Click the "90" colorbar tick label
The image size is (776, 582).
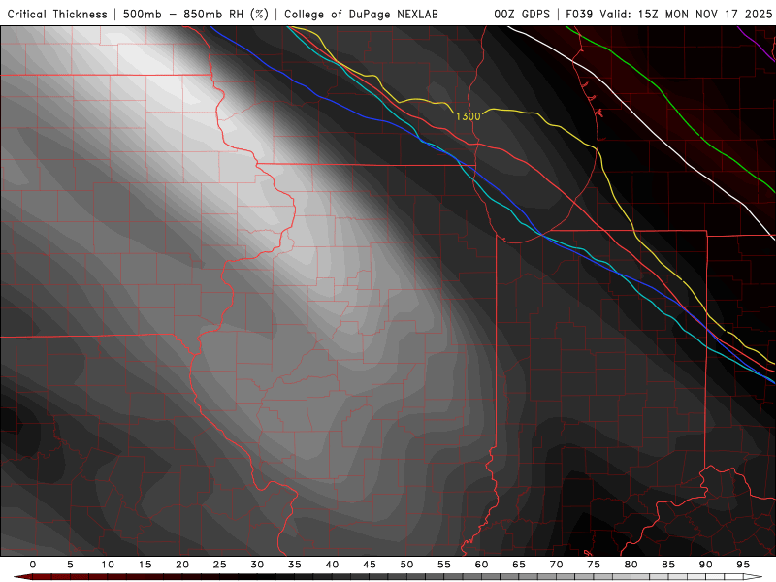pyautogui.click(x=705, y=565)
